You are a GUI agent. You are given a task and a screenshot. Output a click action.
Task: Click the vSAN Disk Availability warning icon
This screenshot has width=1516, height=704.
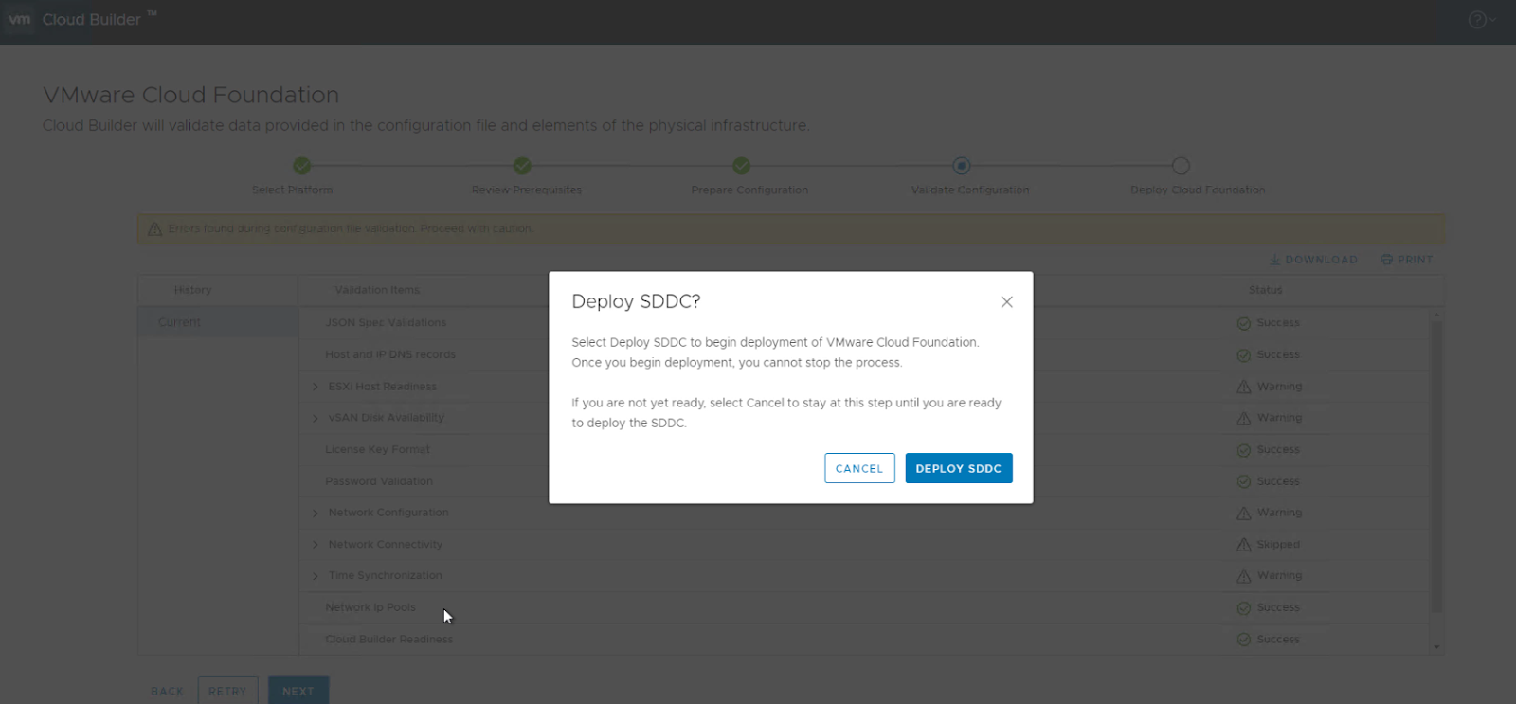tap(1244, 418)
